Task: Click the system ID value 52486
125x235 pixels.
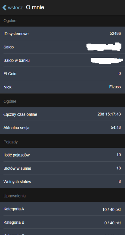Action: [x=115, y=33]
